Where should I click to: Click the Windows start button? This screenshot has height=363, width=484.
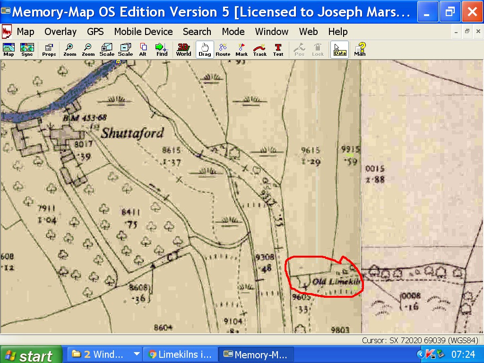(31, 354)
